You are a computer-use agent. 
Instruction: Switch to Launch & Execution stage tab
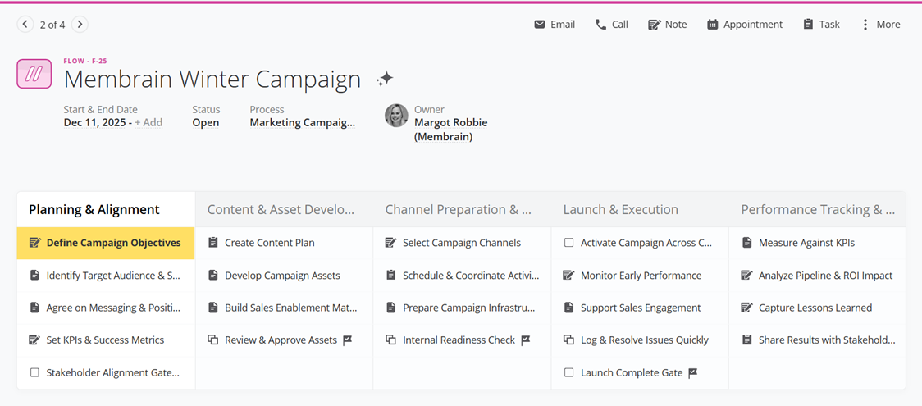click(620, 210)
